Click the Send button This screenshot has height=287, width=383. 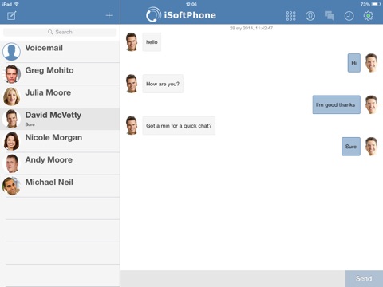point(364,278)
